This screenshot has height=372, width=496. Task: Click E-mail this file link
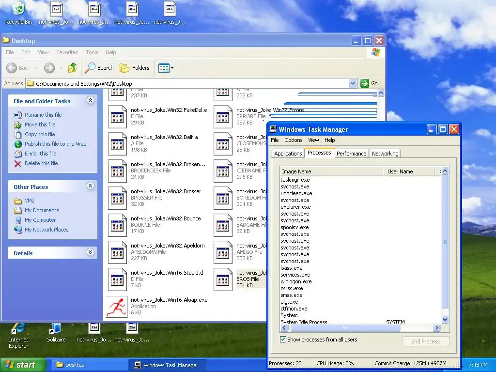(x=41, y=154)
